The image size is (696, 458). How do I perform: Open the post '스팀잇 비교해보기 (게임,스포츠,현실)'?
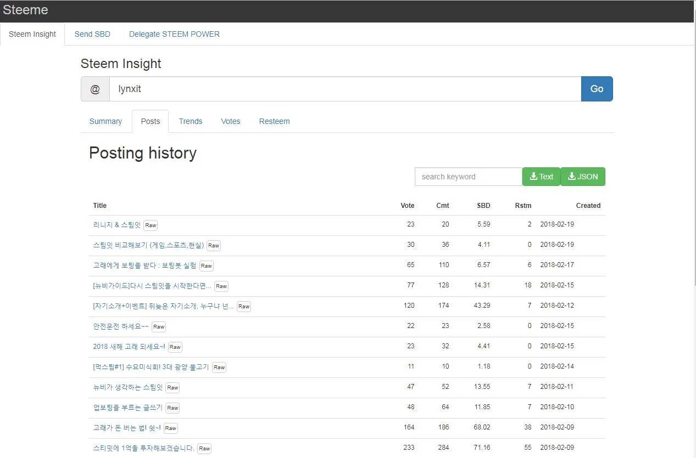tap(148, 245)
